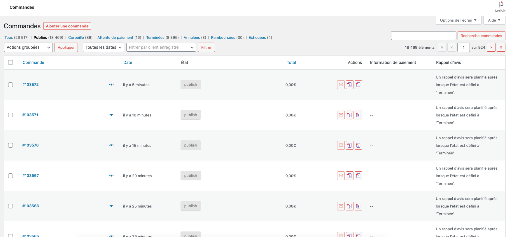Open order #103572 link
The image size is (506, 237).
tap(31, 84)
